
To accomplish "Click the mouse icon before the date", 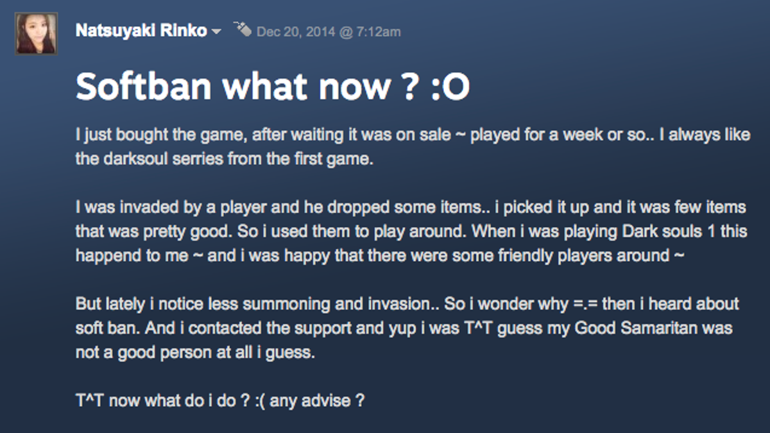I will click(x=243, y=29).
